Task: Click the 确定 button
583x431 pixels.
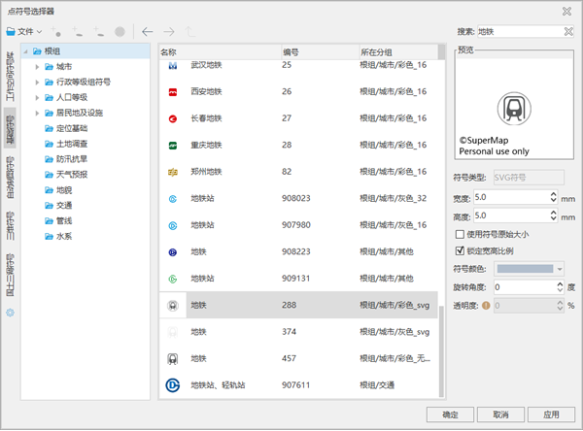Action: 451,414
